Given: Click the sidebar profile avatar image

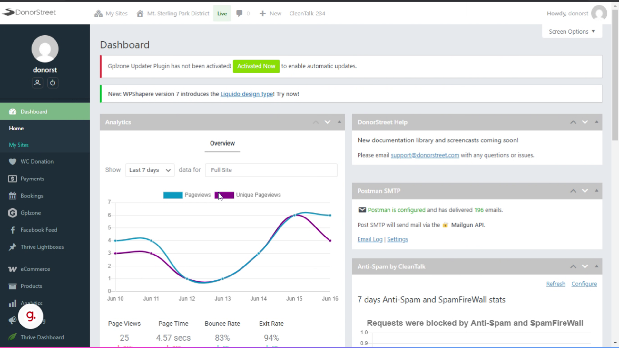Looking at the screenshot, I should (45, 49).
